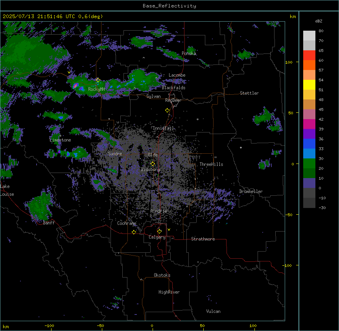Click the yellow v marker east of Calgary

pyautogui.click(x=169, y=230)
